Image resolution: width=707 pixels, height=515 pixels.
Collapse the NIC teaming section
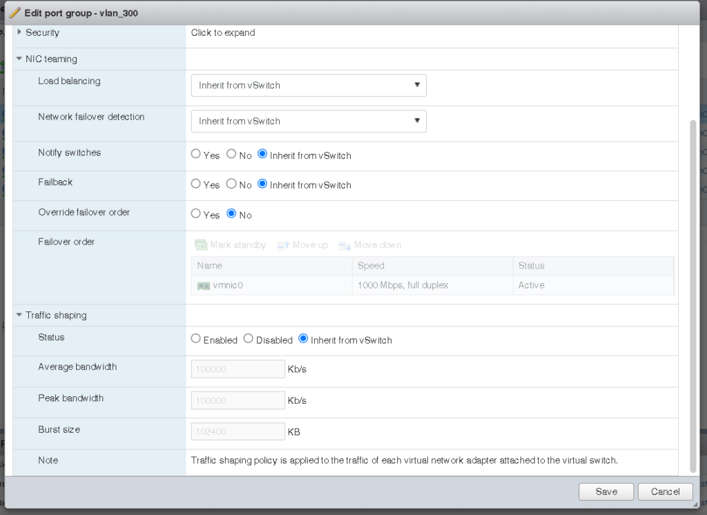coord(19,59)
